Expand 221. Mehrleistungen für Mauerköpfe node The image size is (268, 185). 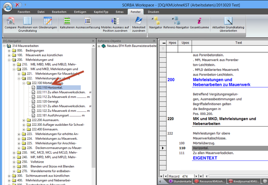click(19, 74)
